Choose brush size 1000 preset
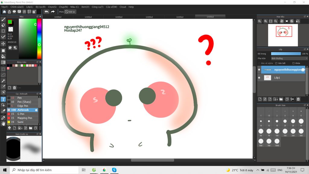Viewport: 309px width, 174px height. [277, 141]
